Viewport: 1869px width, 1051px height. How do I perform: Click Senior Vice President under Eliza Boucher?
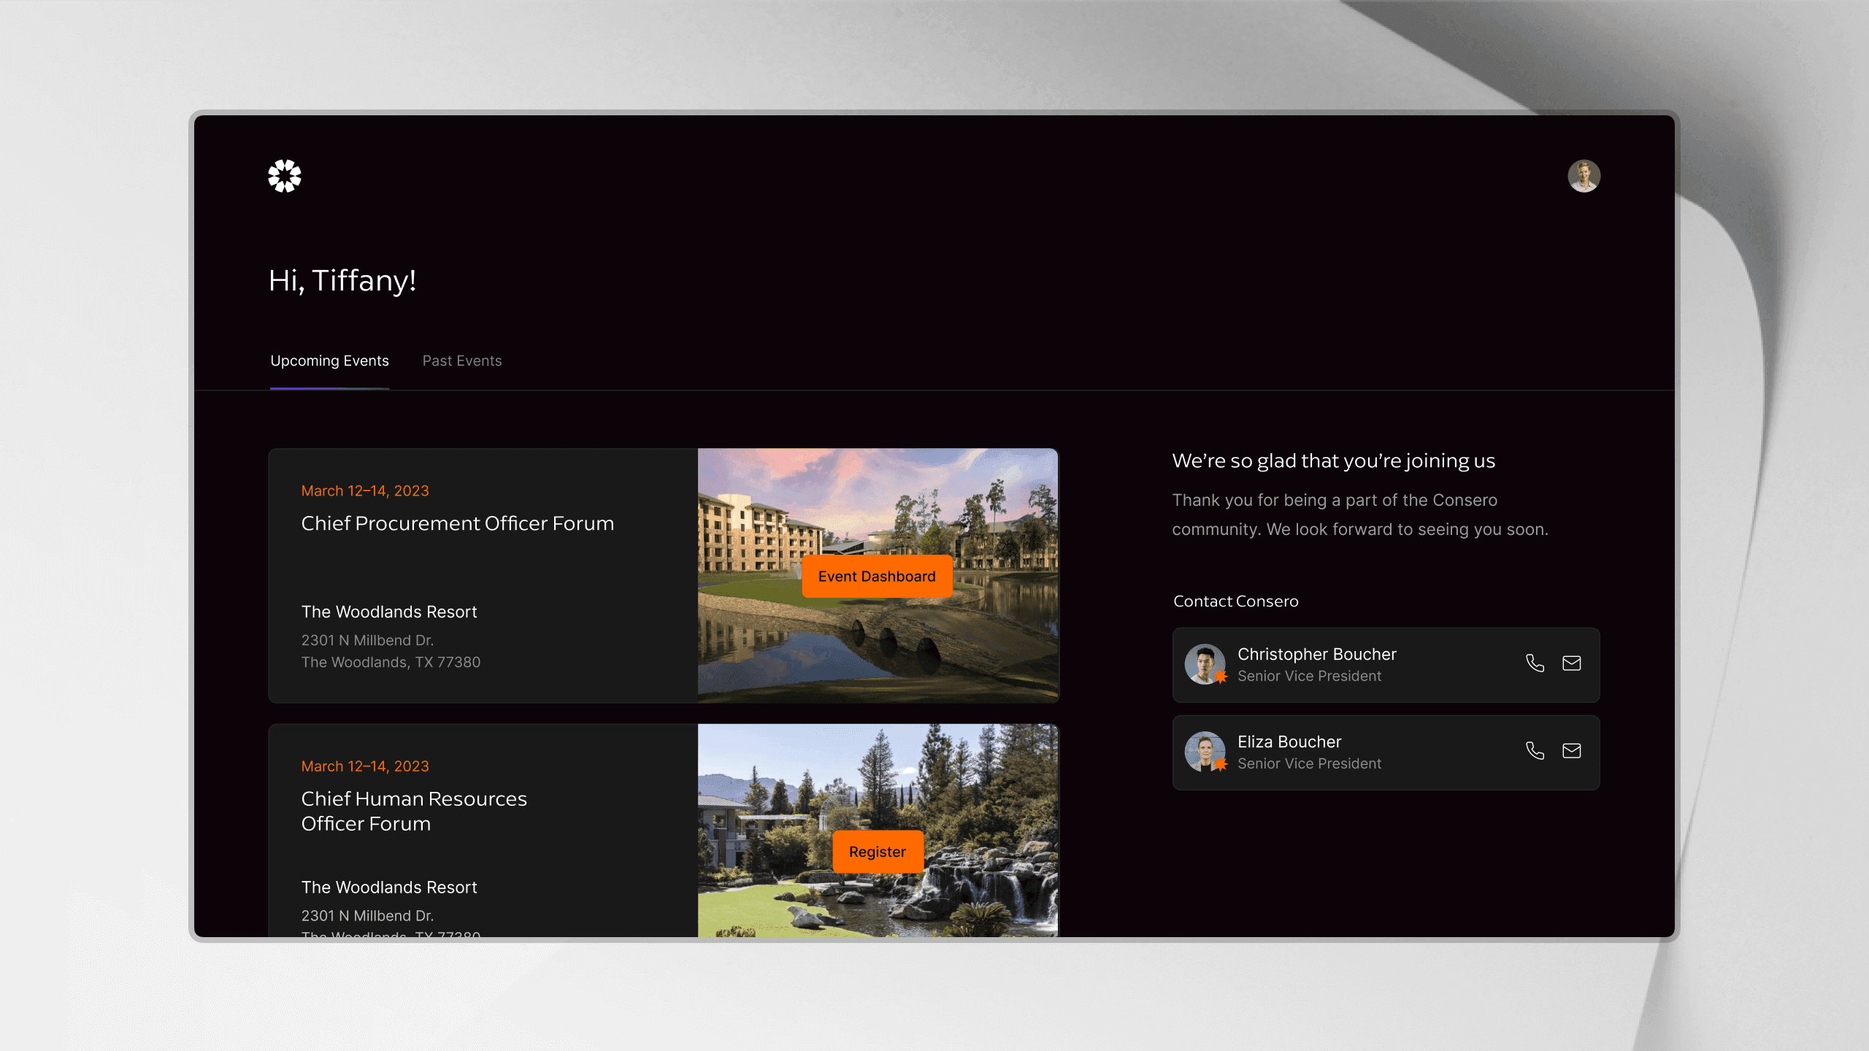[x=1309, y=763]
